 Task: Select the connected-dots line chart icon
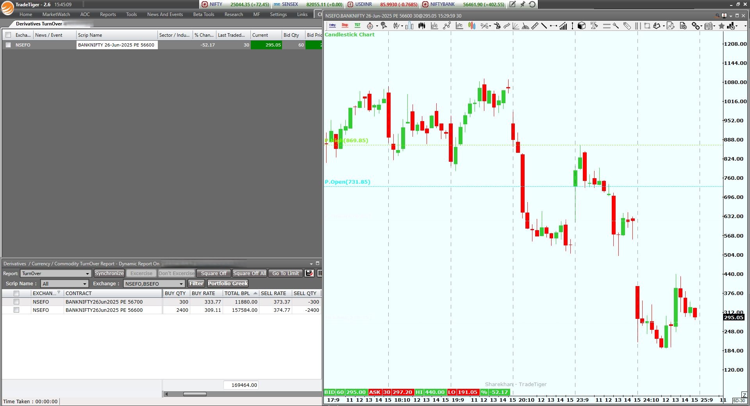coord(447,26)
